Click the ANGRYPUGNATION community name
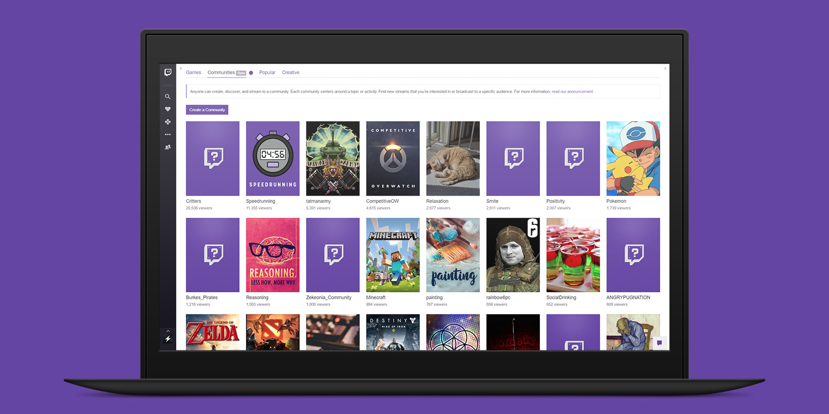Viewport: 829px width, 414px height. [628, 297]
